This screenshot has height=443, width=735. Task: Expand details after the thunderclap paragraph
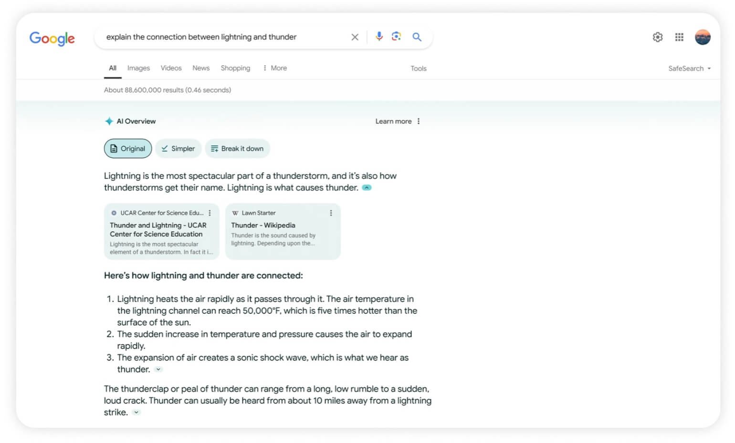(x=136, y=412)
